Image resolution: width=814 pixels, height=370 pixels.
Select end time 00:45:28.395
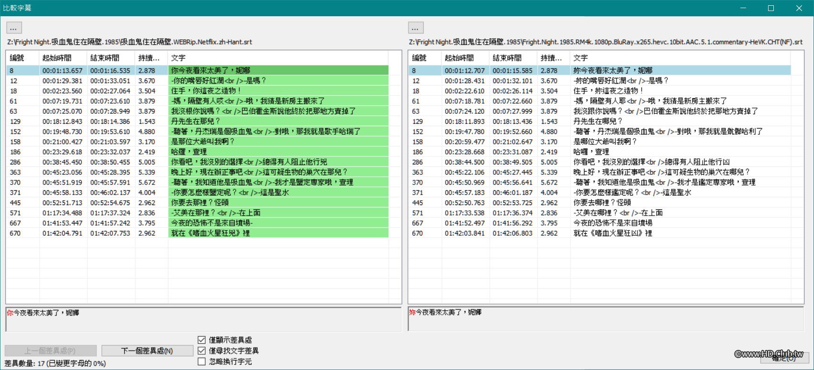[x=110, y=172]
